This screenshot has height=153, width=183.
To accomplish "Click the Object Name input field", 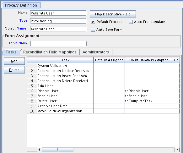I will point(58,29).
